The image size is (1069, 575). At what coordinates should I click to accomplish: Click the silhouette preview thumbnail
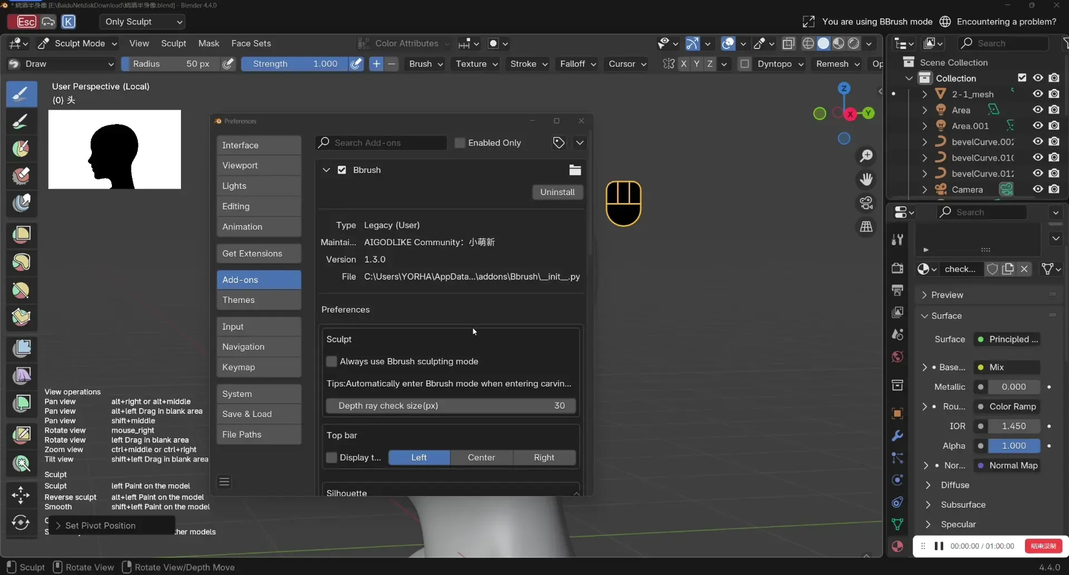click(x=115, y=150)
